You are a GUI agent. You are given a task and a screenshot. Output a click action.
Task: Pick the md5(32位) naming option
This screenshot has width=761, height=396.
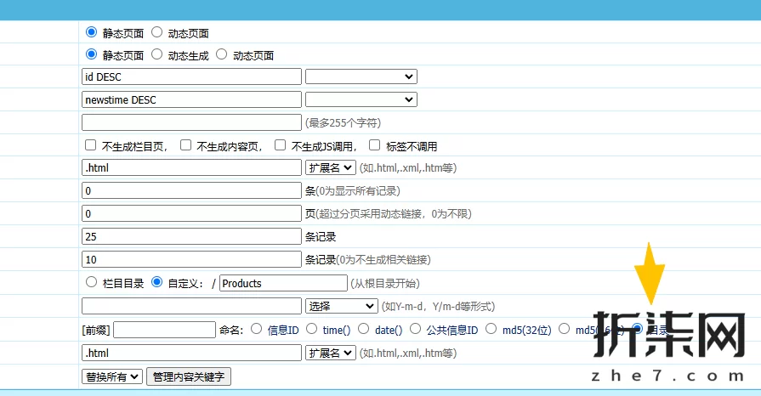[491, 329]
